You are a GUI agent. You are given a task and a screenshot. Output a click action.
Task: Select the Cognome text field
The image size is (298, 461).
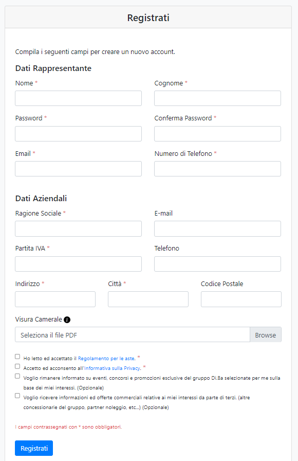[x=217, y=98]
